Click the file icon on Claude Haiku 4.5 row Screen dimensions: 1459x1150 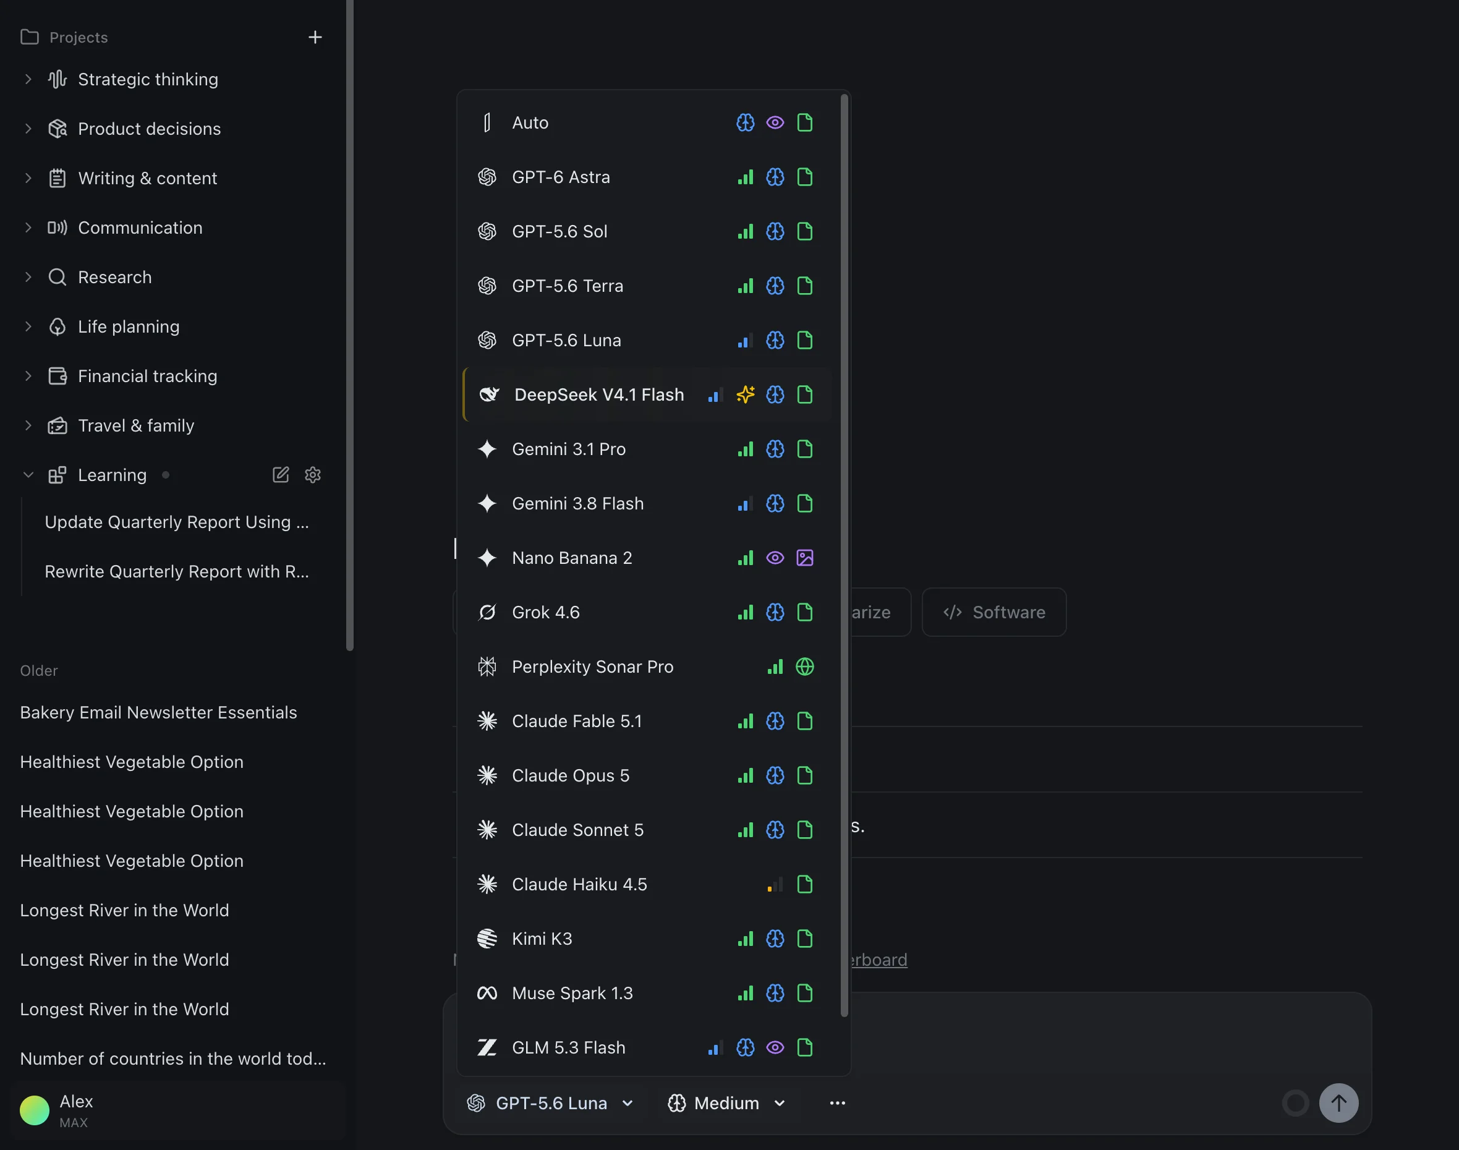(804, 885)
